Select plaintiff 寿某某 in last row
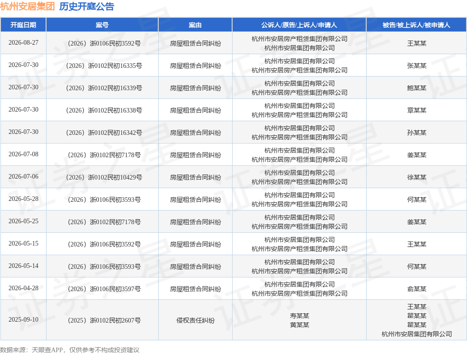The image size is (467, 354). click(299, 316)
